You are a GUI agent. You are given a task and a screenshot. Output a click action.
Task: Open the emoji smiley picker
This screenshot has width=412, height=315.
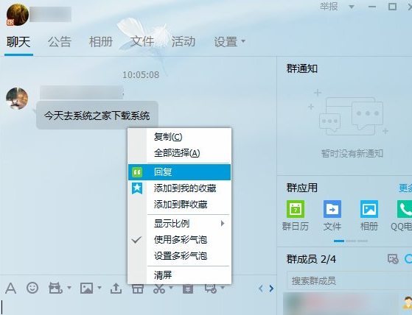click(x=32, y=288)
